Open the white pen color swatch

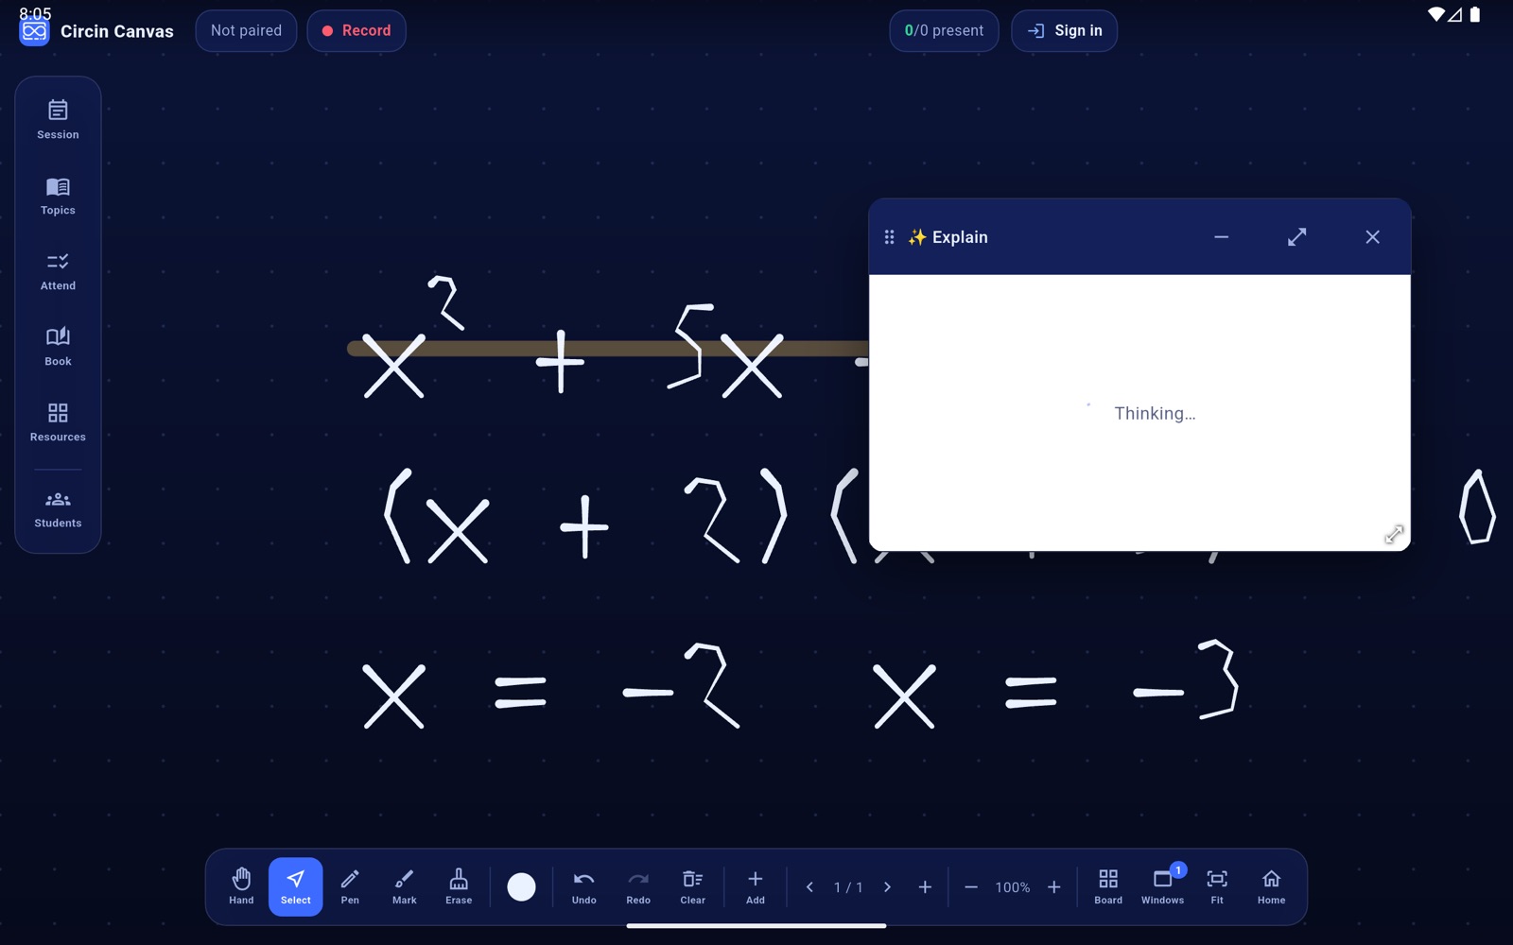pos(521,886)
